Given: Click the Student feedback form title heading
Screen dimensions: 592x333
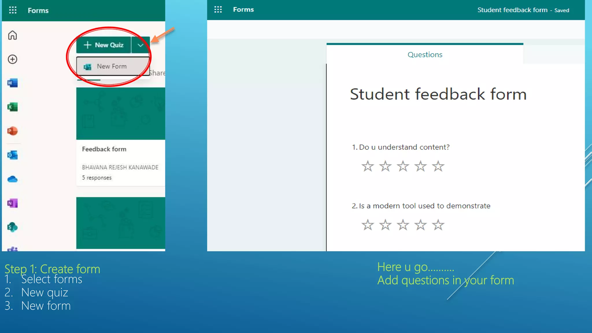Looking at the screenshot, I should point(438,94).
